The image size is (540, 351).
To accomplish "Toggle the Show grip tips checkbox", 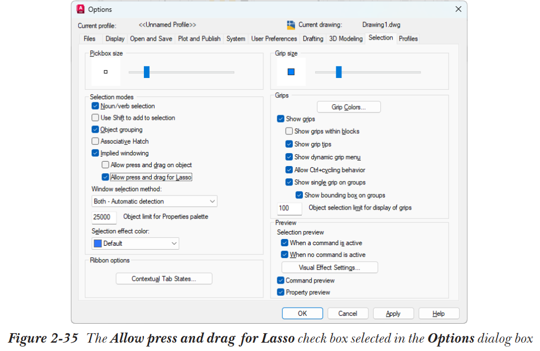I will click(x=290, y=144).
